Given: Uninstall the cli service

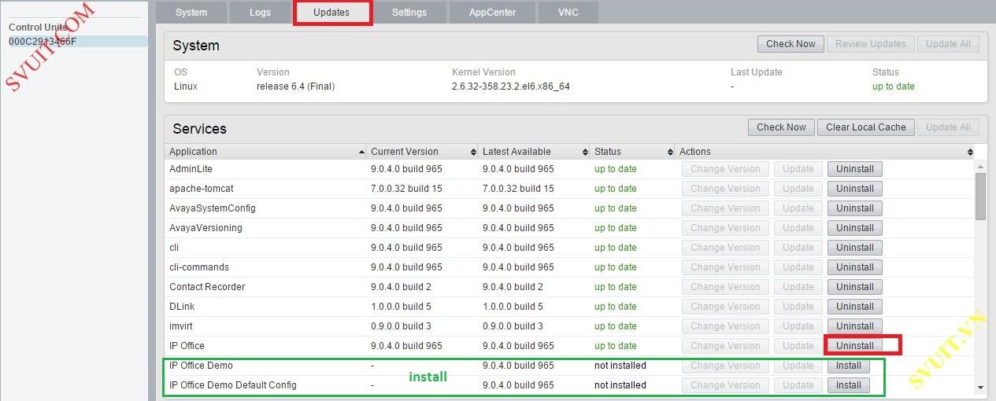Looking at the screenshot, I should [854, 248].
